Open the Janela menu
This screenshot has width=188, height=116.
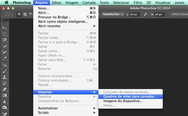180,2
